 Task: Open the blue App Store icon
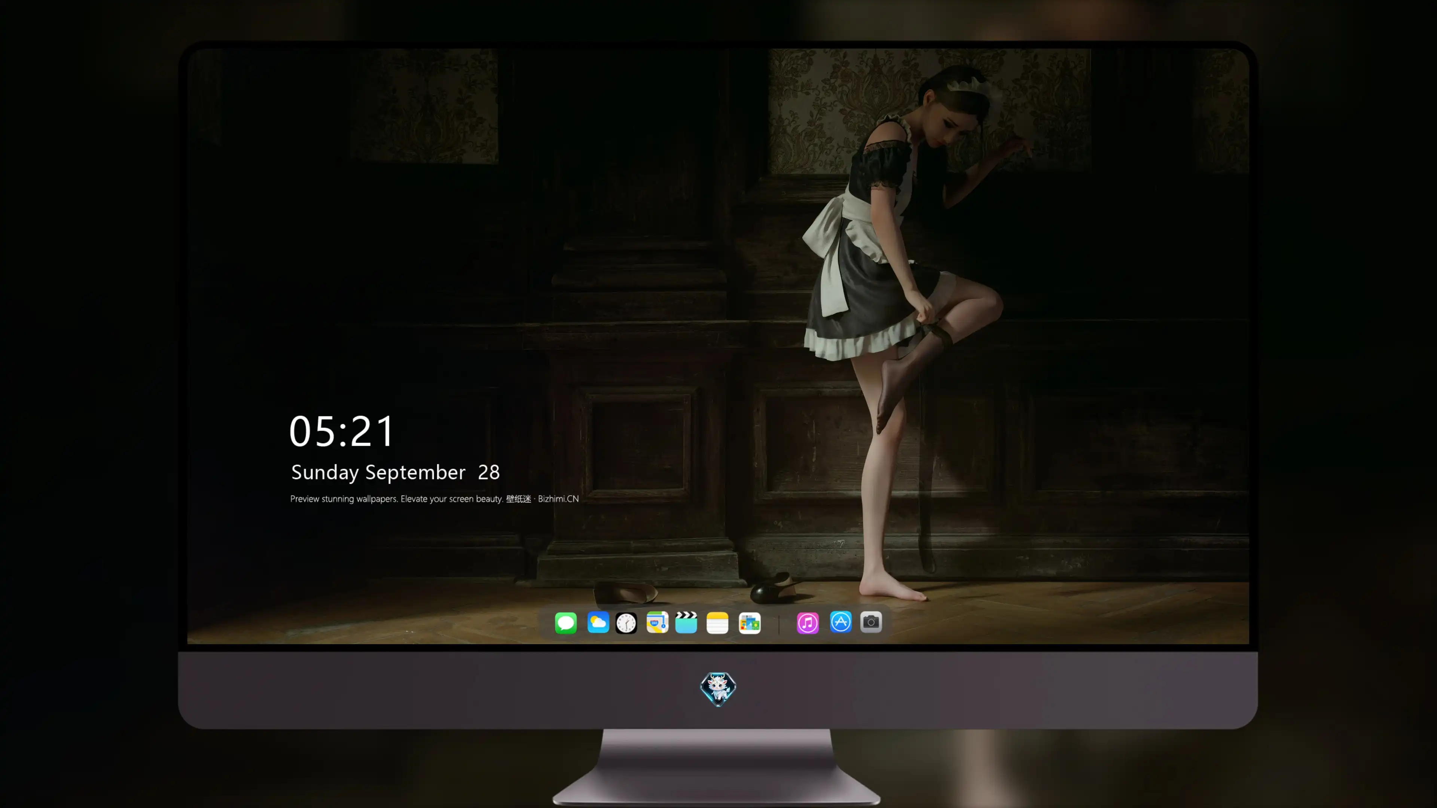840,622
